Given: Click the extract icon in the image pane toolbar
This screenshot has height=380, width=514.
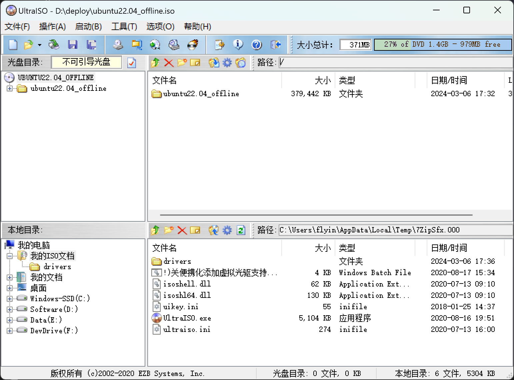Looking at the screenshot, I should click(x=214, y=62).
